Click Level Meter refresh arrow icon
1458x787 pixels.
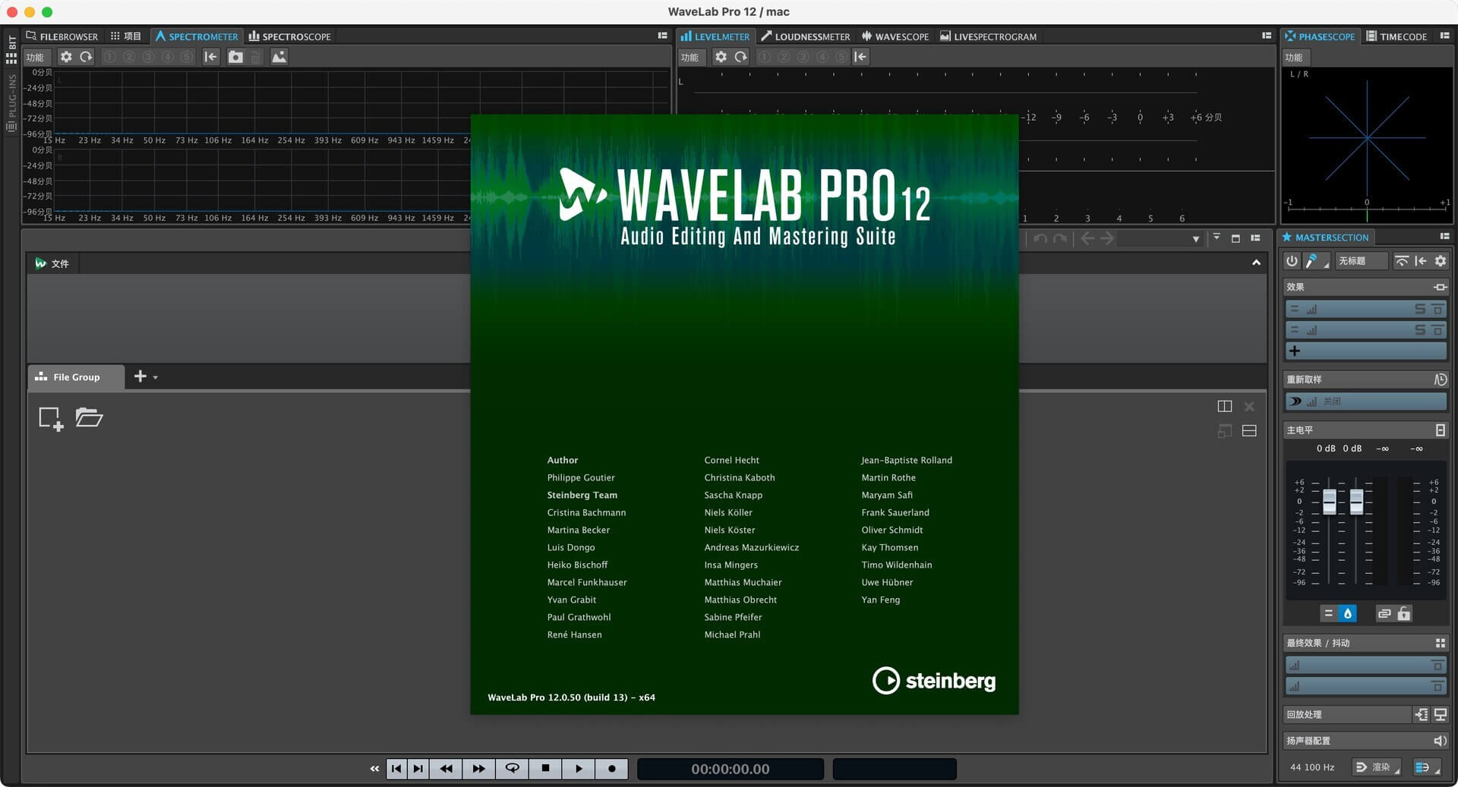coord(740,57)
